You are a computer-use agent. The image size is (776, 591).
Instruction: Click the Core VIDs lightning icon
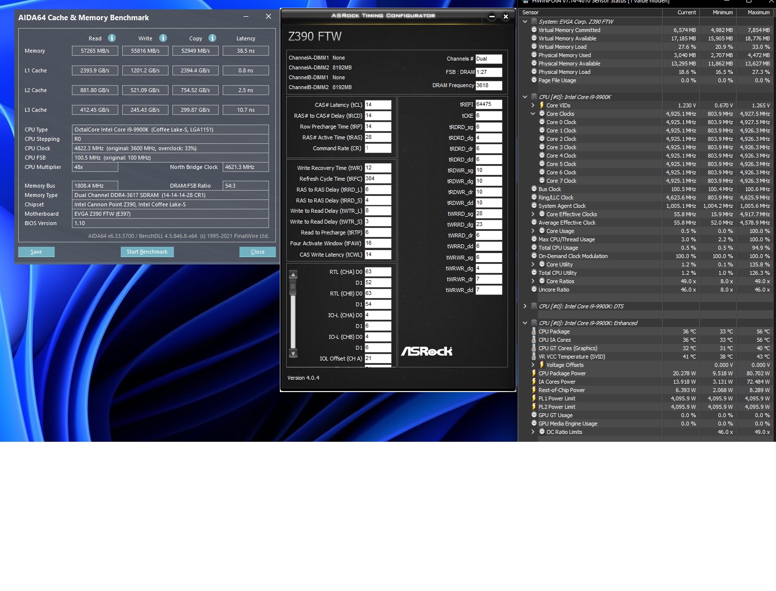(x=542, y=105)
